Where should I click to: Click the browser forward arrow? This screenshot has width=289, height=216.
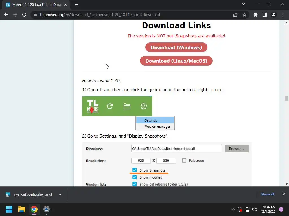pos(15,15)
